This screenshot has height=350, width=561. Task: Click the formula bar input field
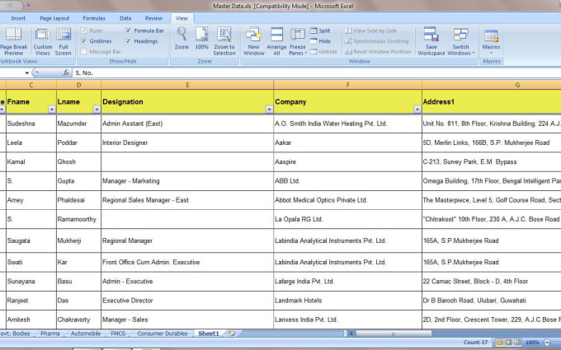[317, 72]
